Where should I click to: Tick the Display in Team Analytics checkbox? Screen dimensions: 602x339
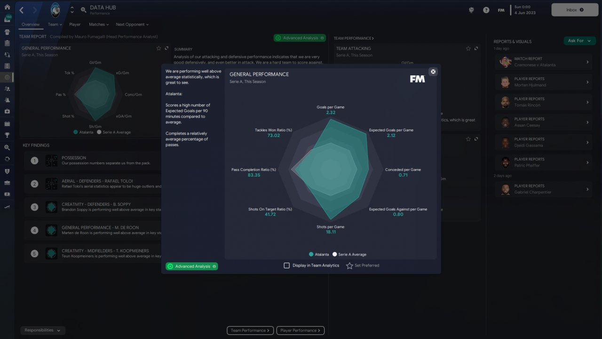pyautogui.click(x=286, y=266)
